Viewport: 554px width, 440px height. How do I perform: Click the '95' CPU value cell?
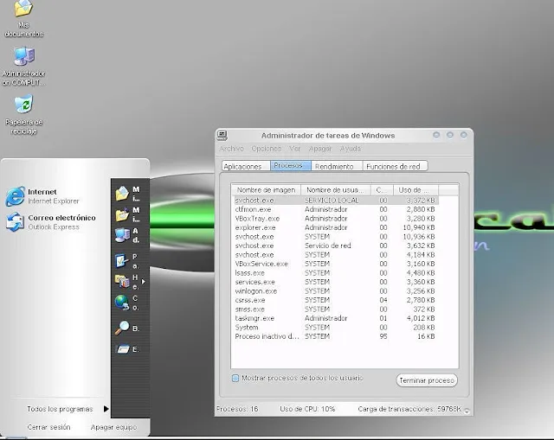tap(383, 336)
